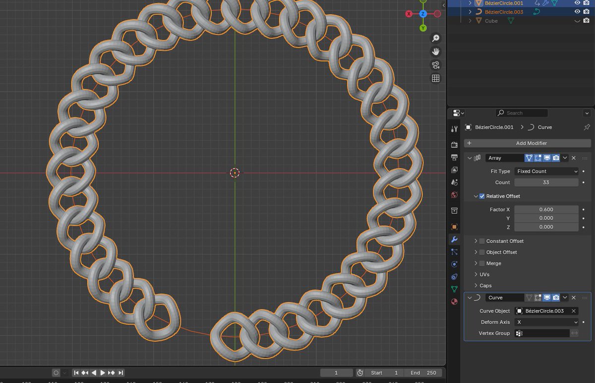This screenshot has height=383, width=595.
Task: Expand the UVs subpanel
Action: pyautogui.click(x=476, y=274)
